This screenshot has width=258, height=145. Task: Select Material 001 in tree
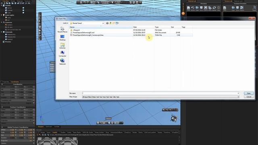tap(11, 35)
